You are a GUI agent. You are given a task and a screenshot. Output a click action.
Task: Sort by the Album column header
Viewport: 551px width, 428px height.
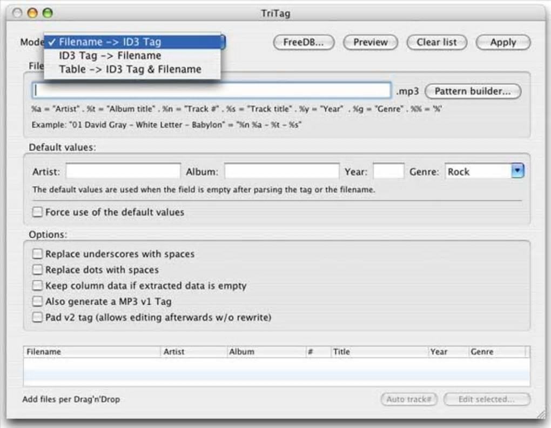tap(266, 352)
